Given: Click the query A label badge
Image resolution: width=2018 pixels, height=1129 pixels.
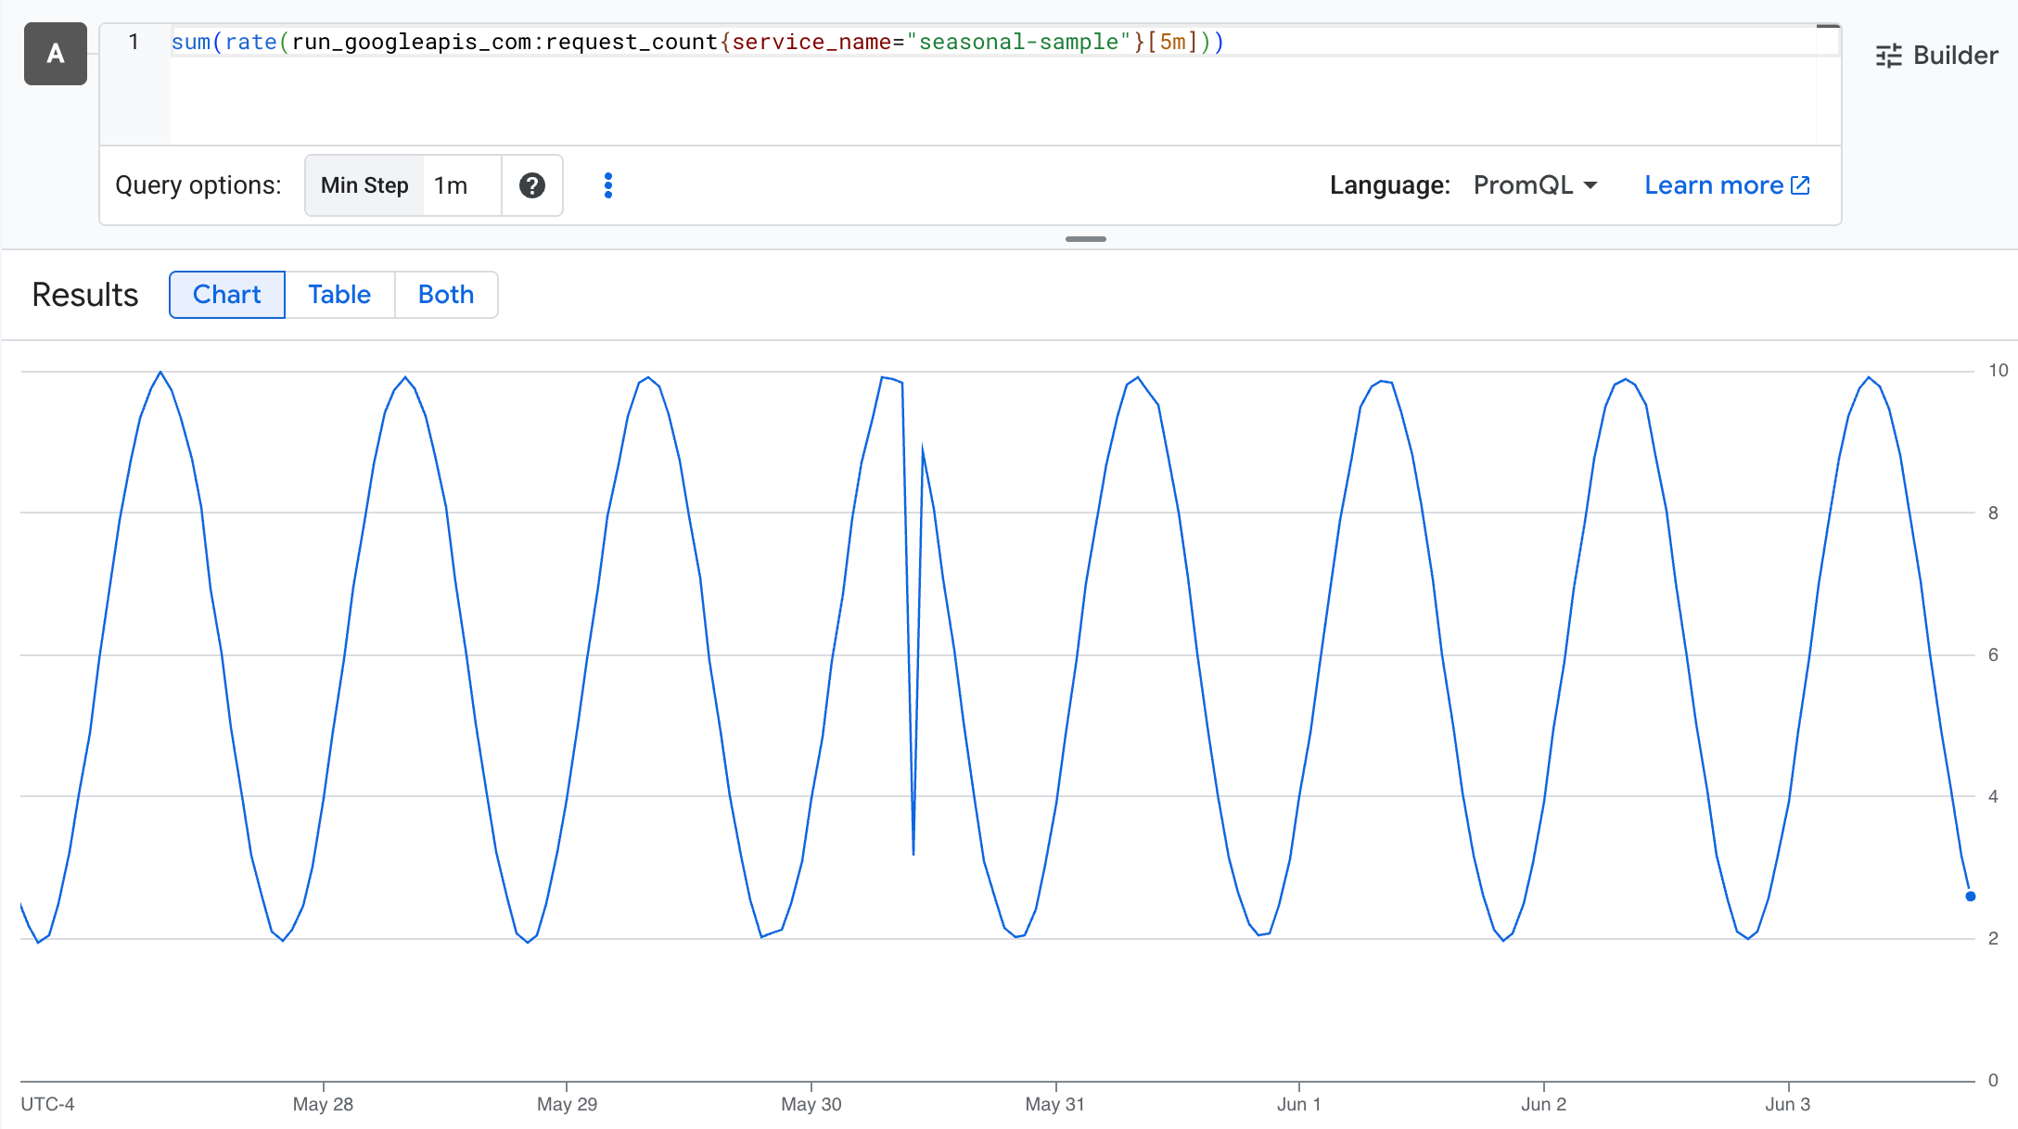Looking at the screenshot, I should pyautogui.click(x=56, y=54).
